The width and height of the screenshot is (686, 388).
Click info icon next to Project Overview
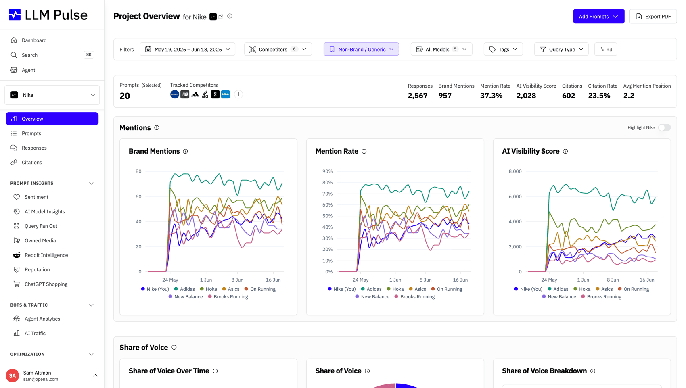(x=230, y=16)
